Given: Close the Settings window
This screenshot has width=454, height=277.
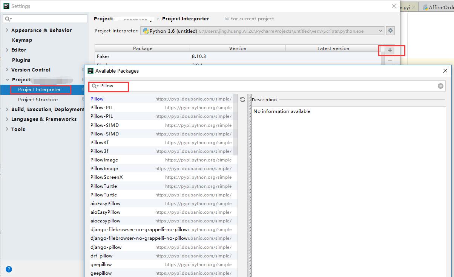Looking at the screenshot, I should point(394,6).
